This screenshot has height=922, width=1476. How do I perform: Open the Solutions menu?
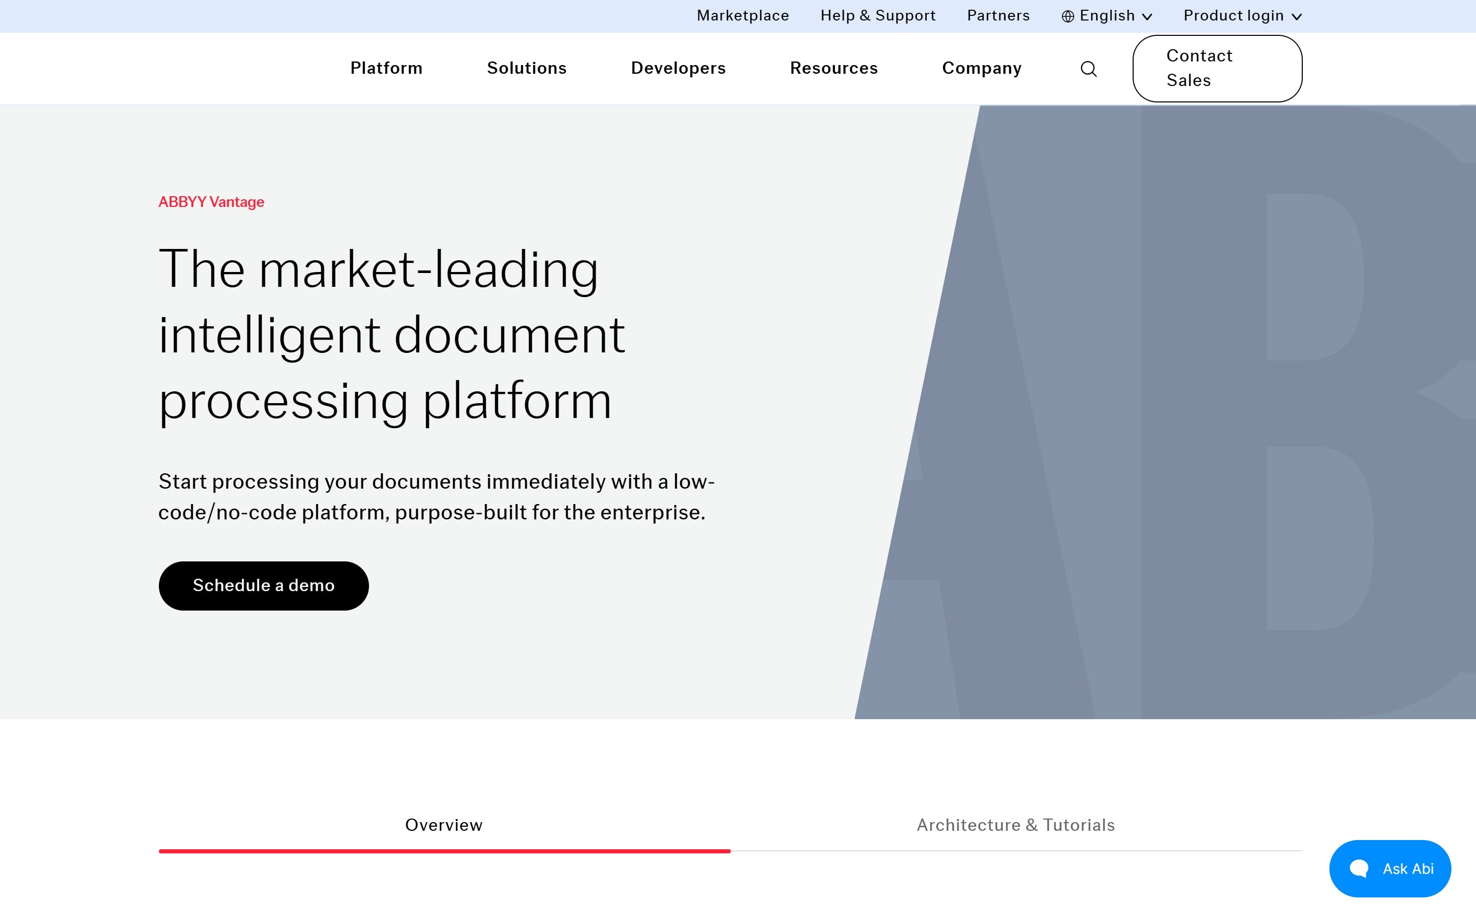526,68
